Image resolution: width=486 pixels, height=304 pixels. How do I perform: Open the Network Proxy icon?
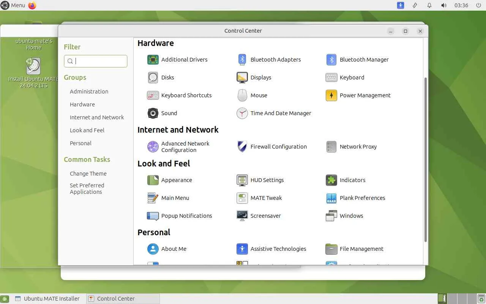331,147
